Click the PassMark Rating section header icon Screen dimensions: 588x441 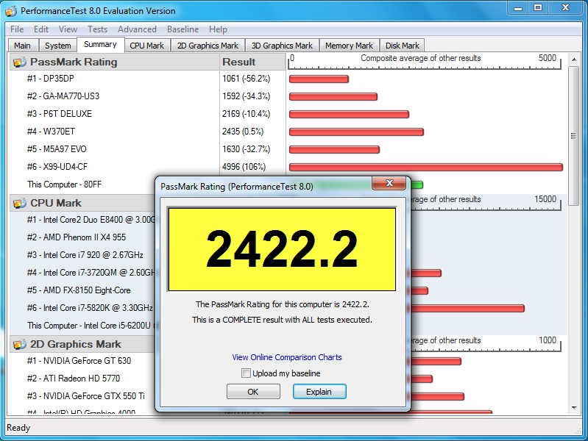click(x=18, y=62)
